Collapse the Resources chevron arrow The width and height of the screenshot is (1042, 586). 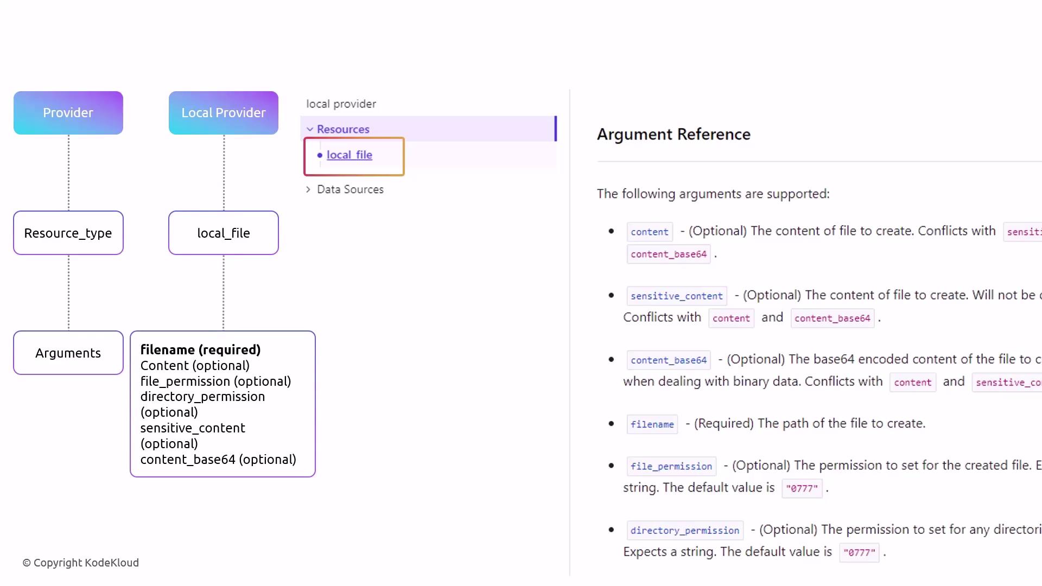point(310,129)
